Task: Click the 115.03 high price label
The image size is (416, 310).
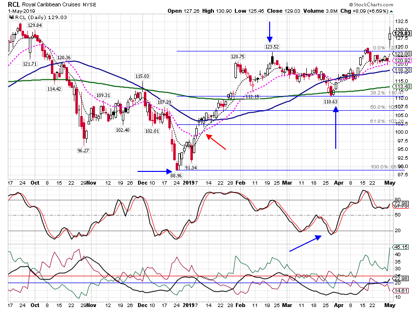Action: (142, 76)
